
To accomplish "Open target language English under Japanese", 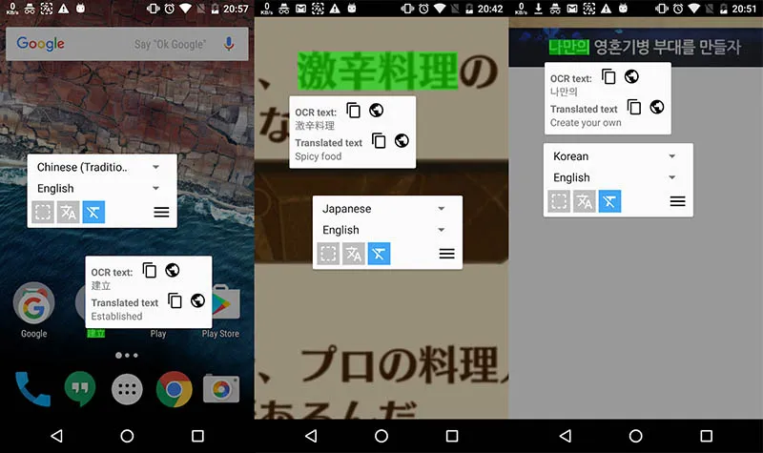I will (384, 230).
